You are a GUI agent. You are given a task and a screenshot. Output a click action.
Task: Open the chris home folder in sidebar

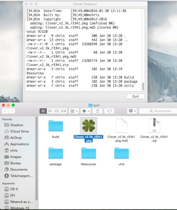14,150
